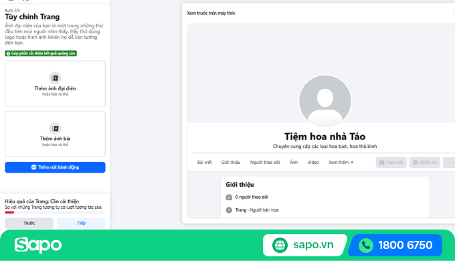Expand the Xem thêm dropdown
The image size is (455, 261).
341,163
